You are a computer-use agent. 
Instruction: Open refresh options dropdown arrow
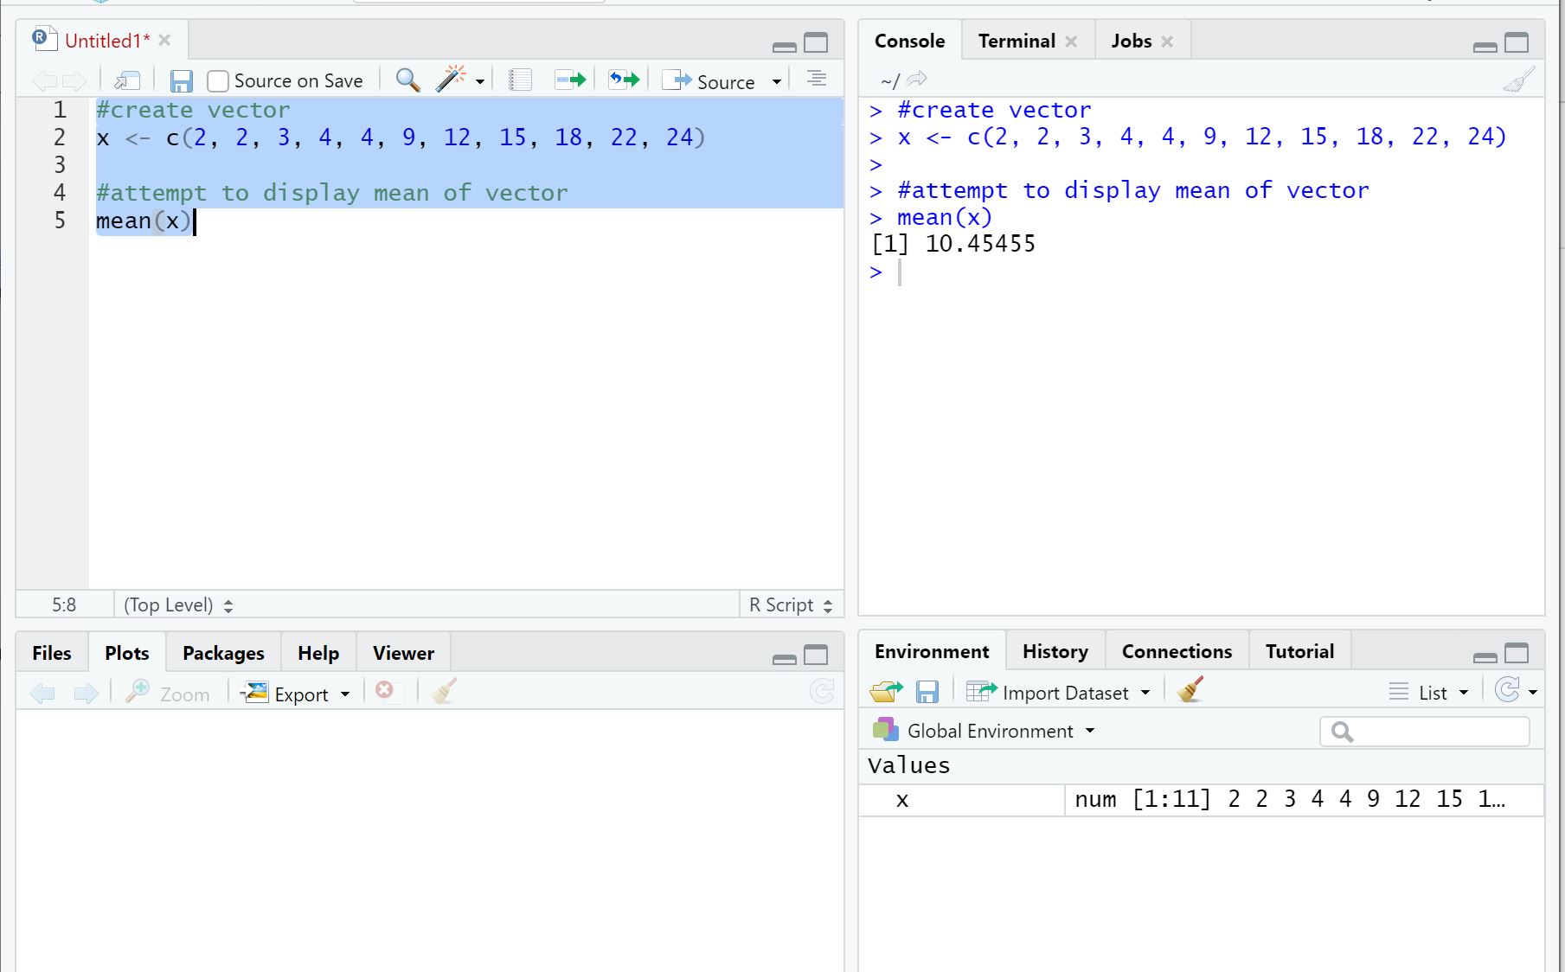point(1533,693)
